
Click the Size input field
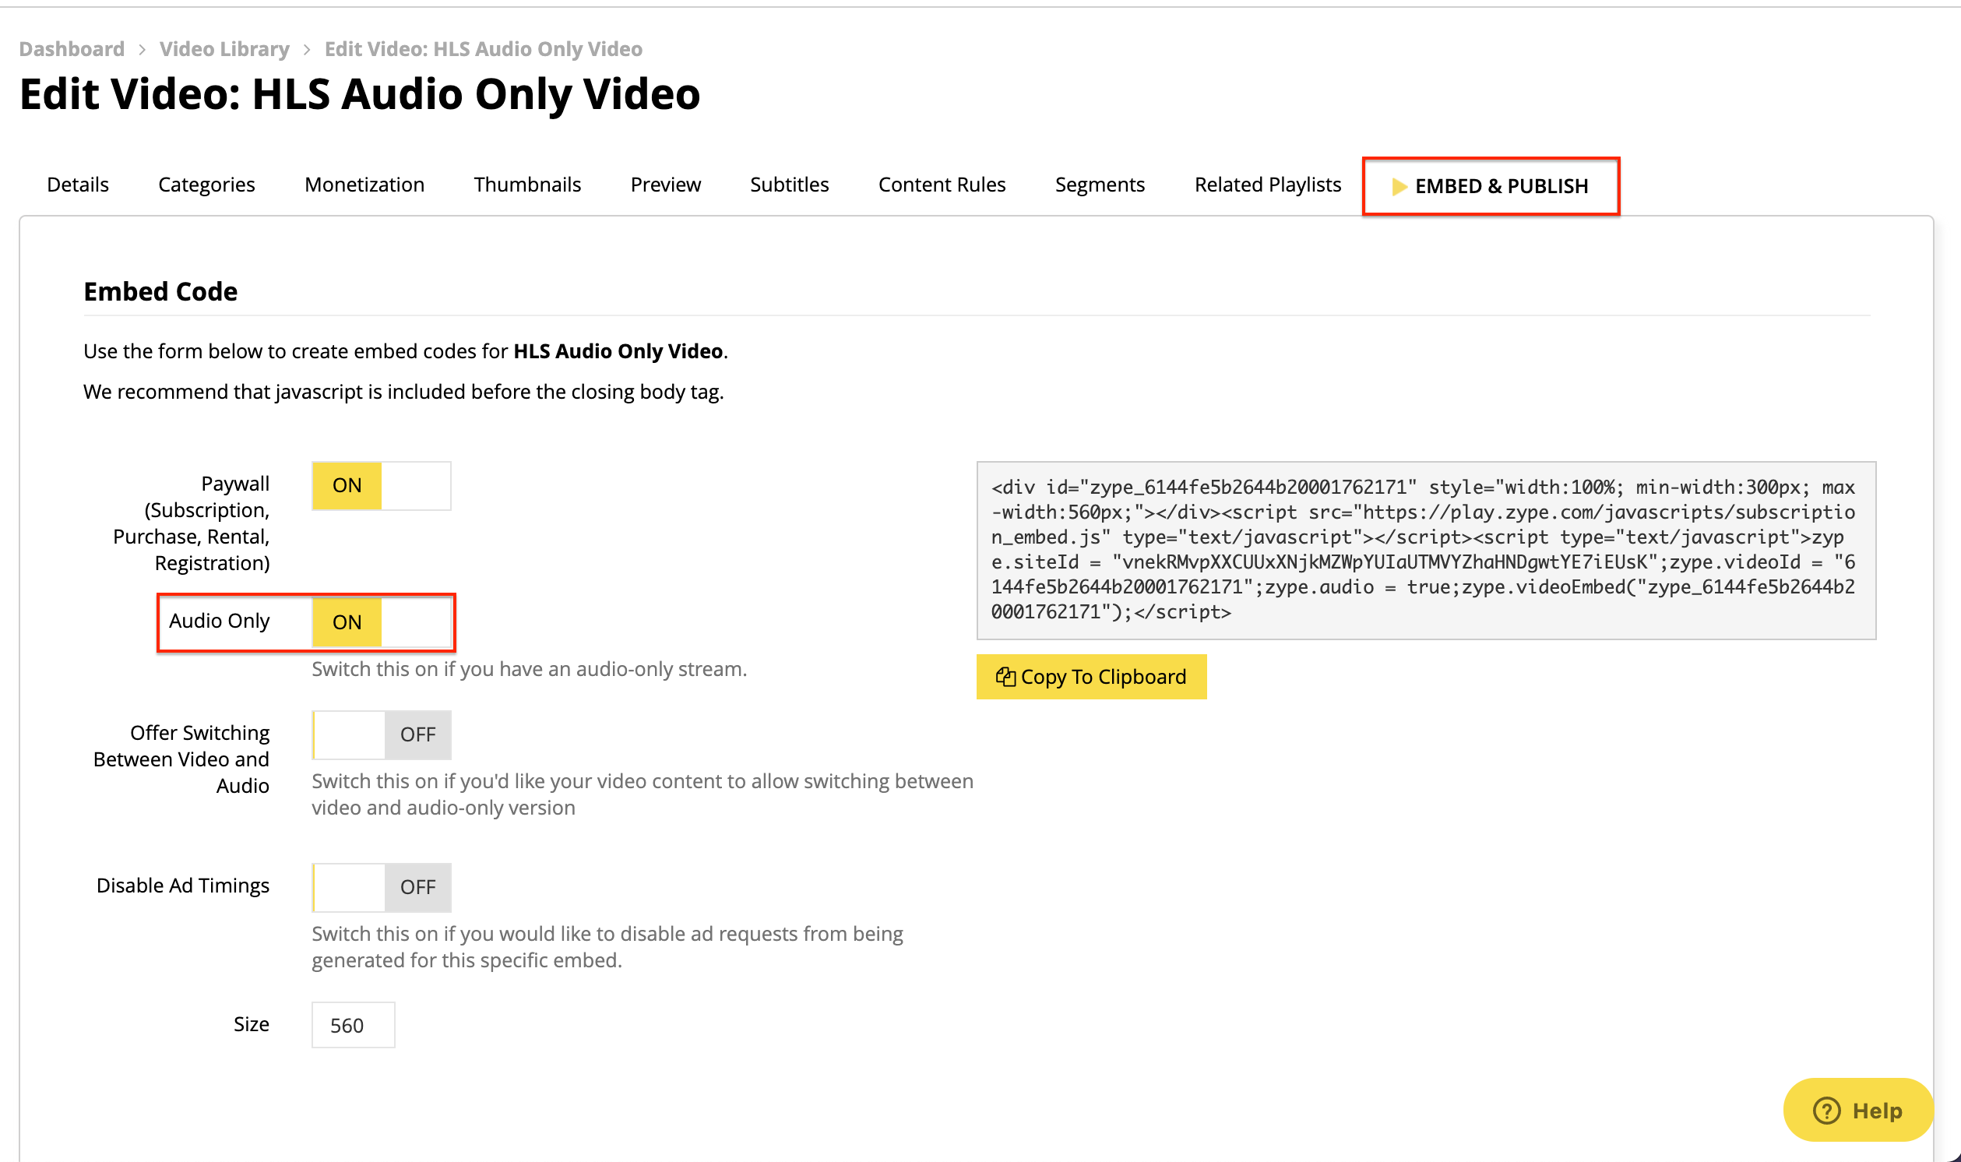click(353, 1025)
